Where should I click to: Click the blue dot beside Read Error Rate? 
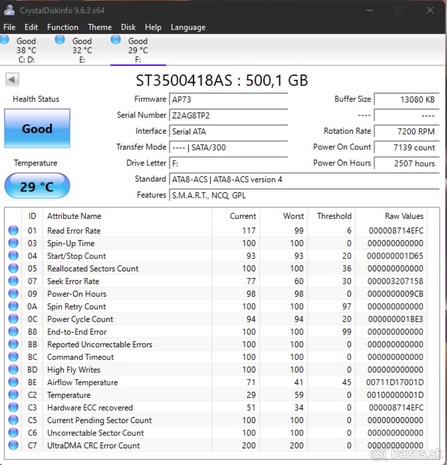[13, 230]
